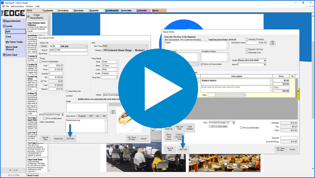Viewport: 315px width, 178px height.
Task: Click the Move Task Down button
Action: [169, 137]
